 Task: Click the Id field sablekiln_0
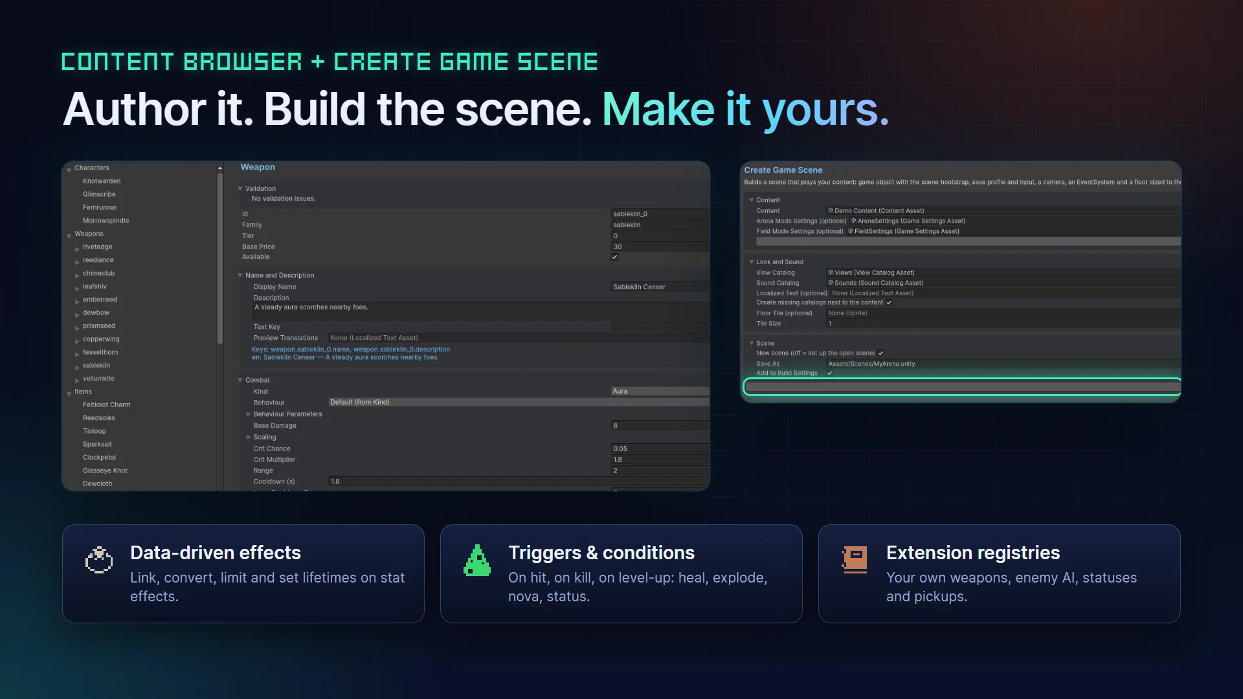[660, 214]
